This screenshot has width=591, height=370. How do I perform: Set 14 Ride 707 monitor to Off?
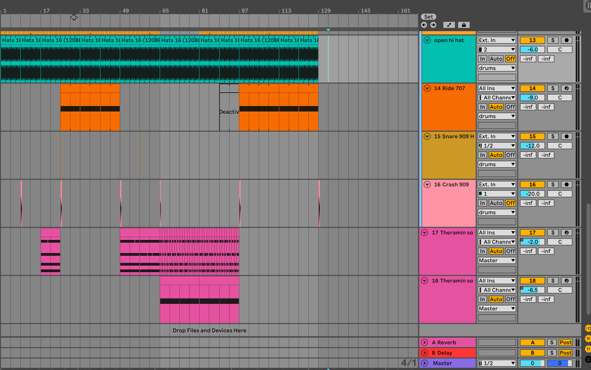click(510, 107)
